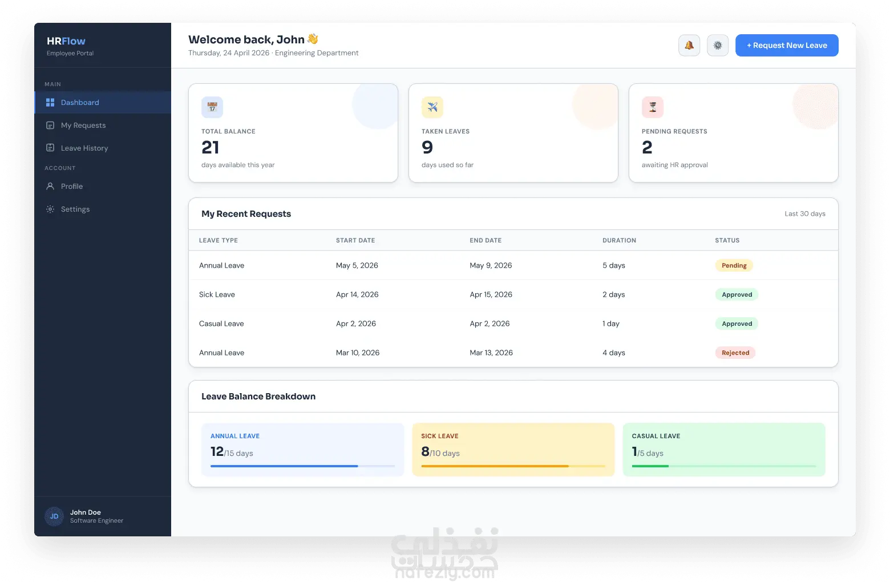Click the Status column header
Screen dimensions: 890x582
click(x=727, y=240)
